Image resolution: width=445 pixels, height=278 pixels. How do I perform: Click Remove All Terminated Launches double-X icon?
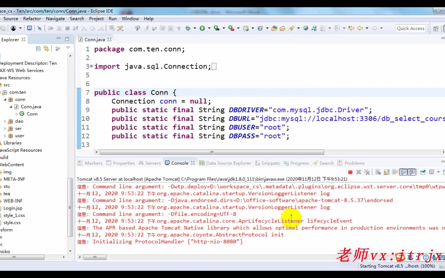pos(367,172)
